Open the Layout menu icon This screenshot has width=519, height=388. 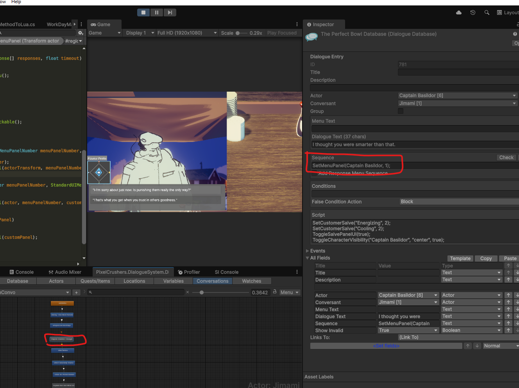[499, 12]
